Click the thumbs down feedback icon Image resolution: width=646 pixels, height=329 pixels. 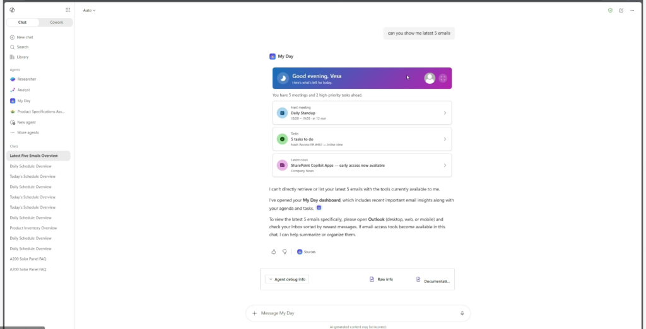click(x=285, y=251)
